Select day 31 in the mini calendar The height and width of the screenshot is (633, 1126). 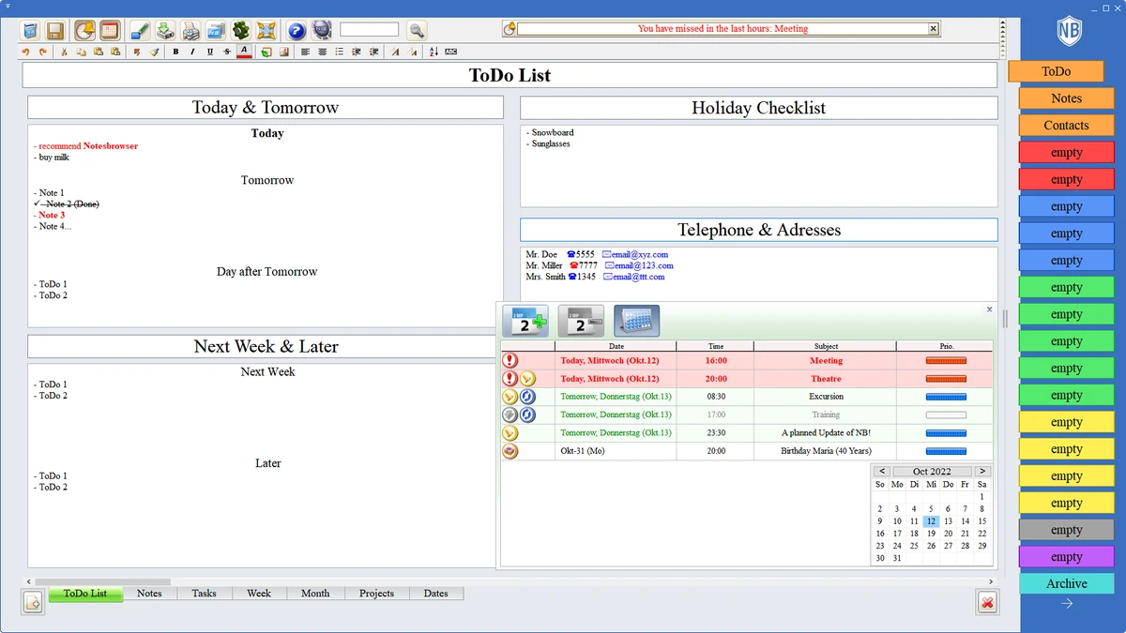tap(897, 558)
